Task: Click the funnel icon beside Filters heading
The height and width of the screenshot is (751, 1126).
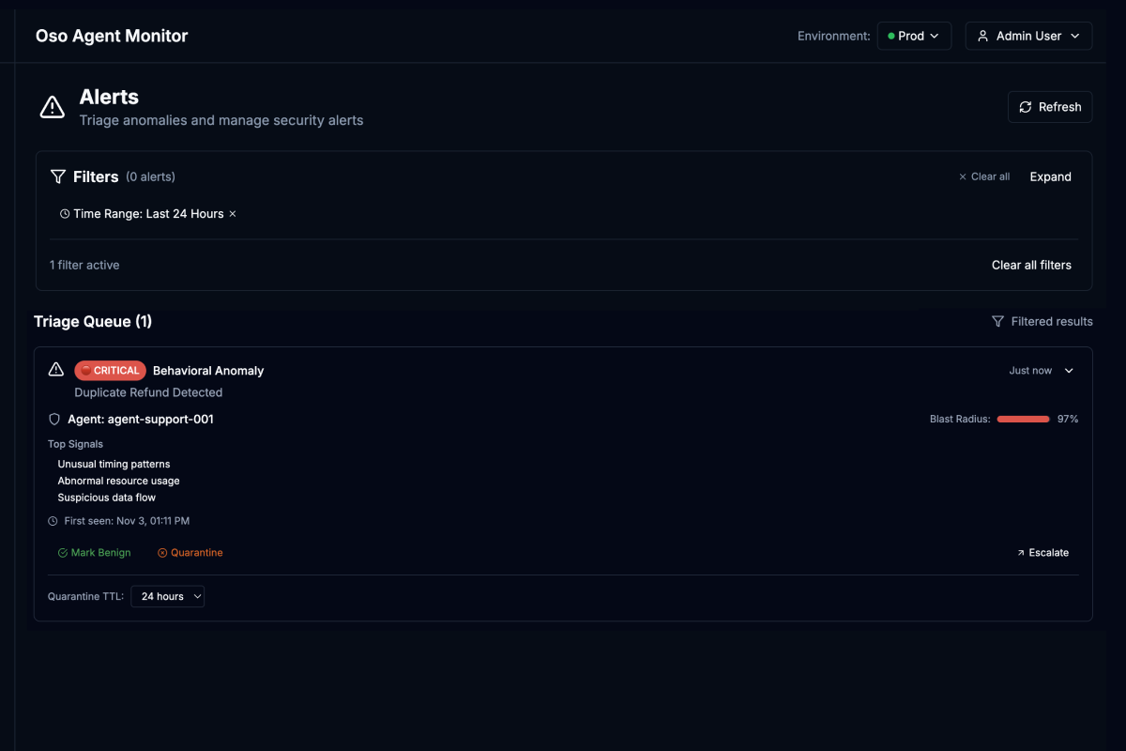Action: [56, 176]
